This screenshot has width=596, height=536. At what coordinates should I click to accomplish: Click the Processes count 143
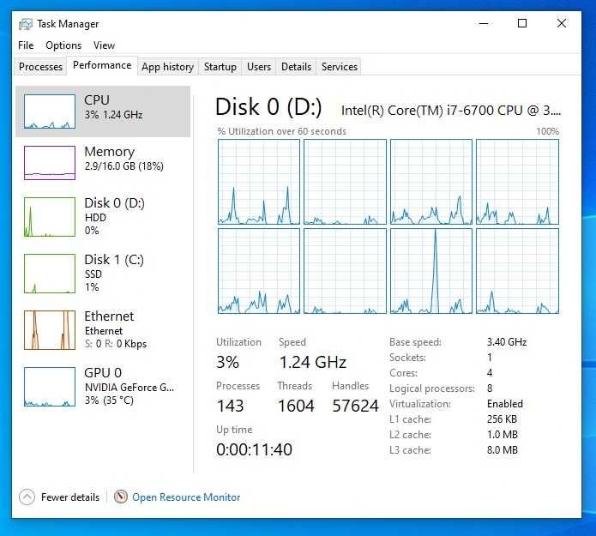pos(230,406)
